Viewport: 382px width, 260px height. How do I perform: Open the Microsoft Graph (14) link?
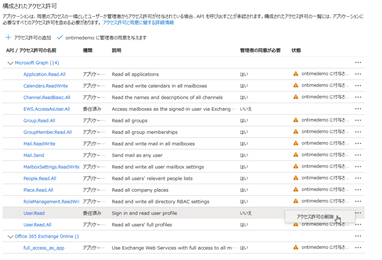(x=37, y=63)
